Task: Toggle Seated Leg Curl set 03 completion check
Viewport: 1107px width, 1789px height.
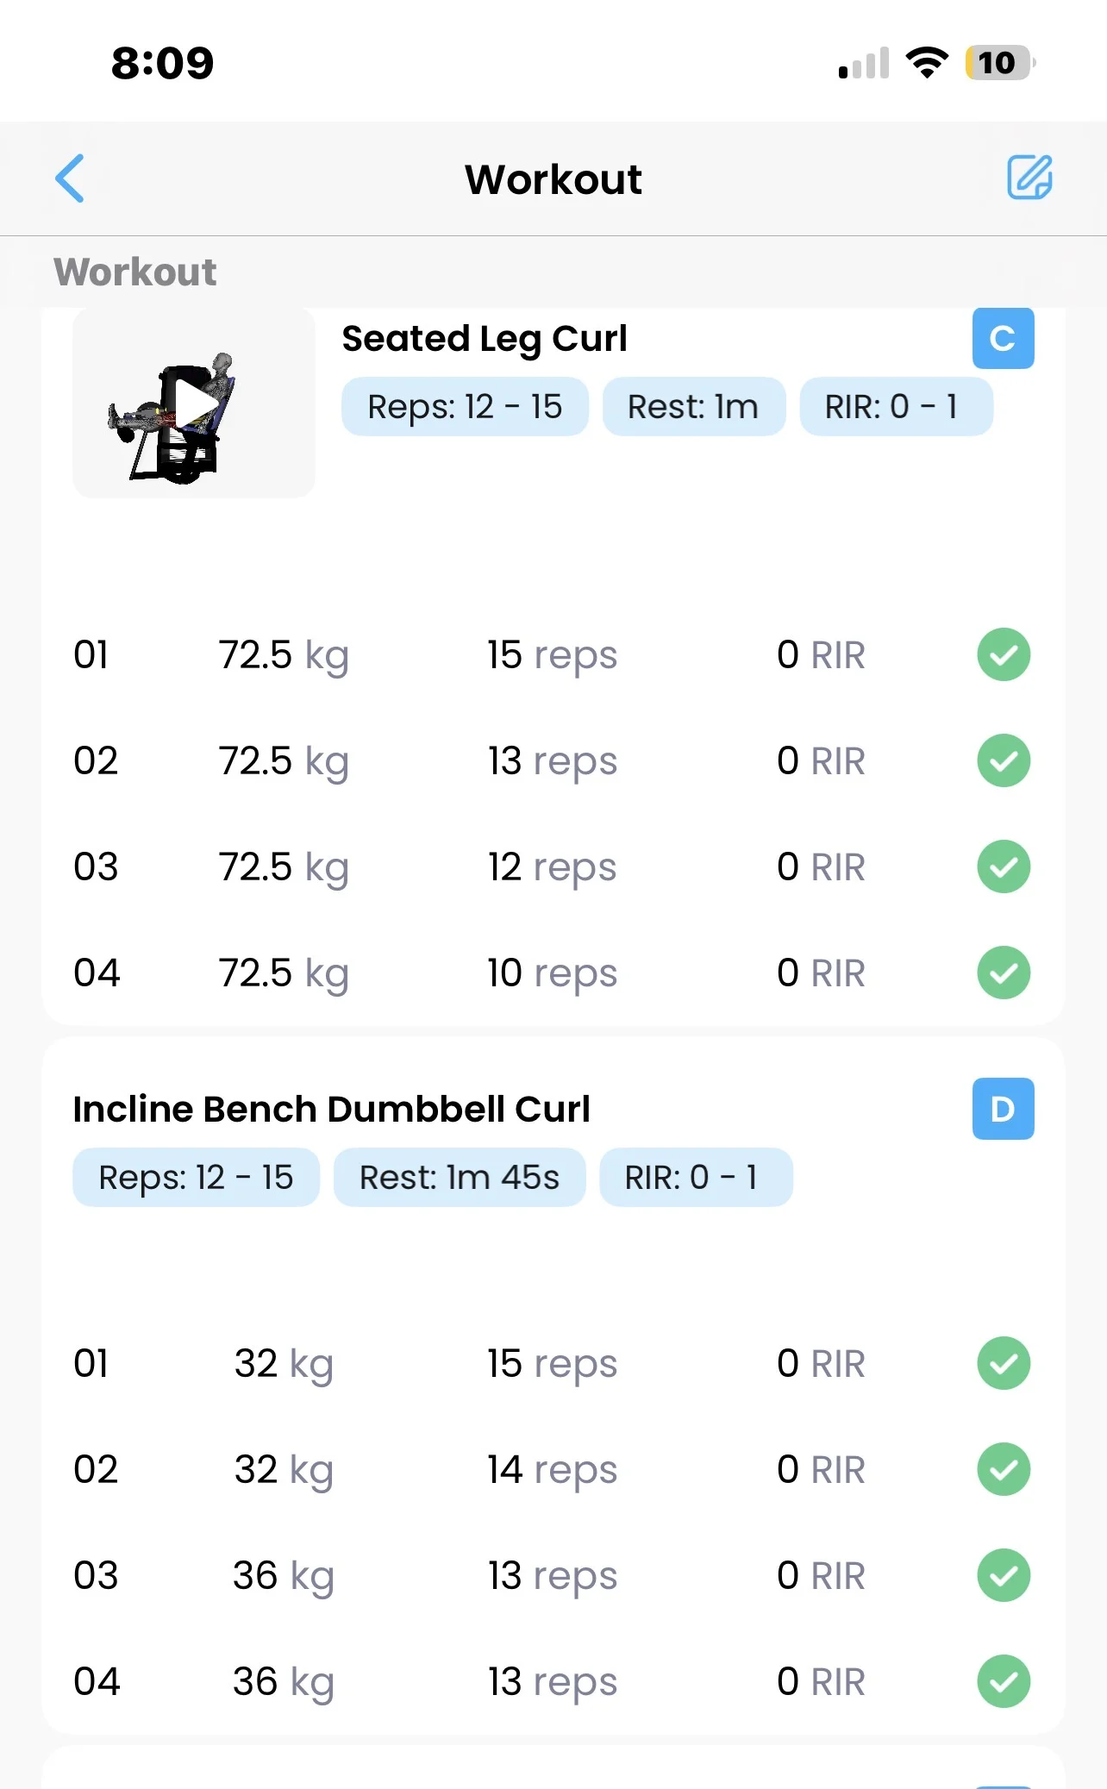Action: (x=1004, y=866)
